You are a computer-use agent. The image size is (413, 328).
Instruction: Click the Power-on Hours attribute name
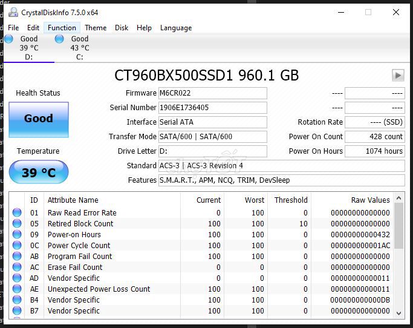pyautogui.click(x=74, y=234)
